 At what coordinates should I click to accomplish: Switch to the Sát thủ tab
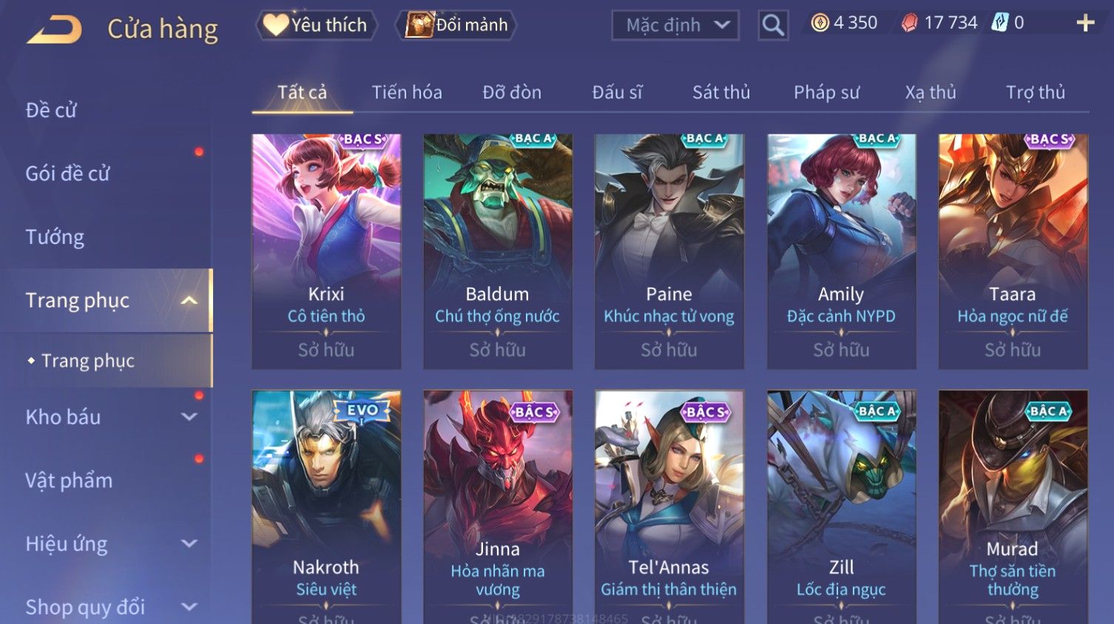point(721,92)
